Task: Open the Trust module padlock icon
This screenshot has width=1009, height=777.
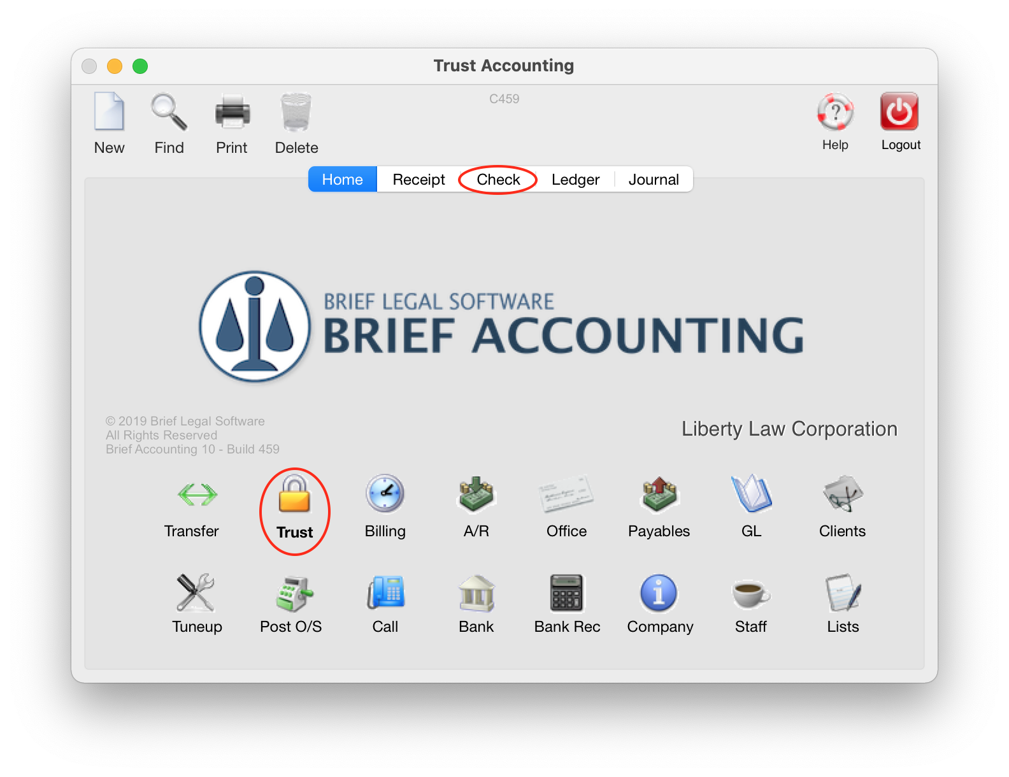Action: [294, 494]
